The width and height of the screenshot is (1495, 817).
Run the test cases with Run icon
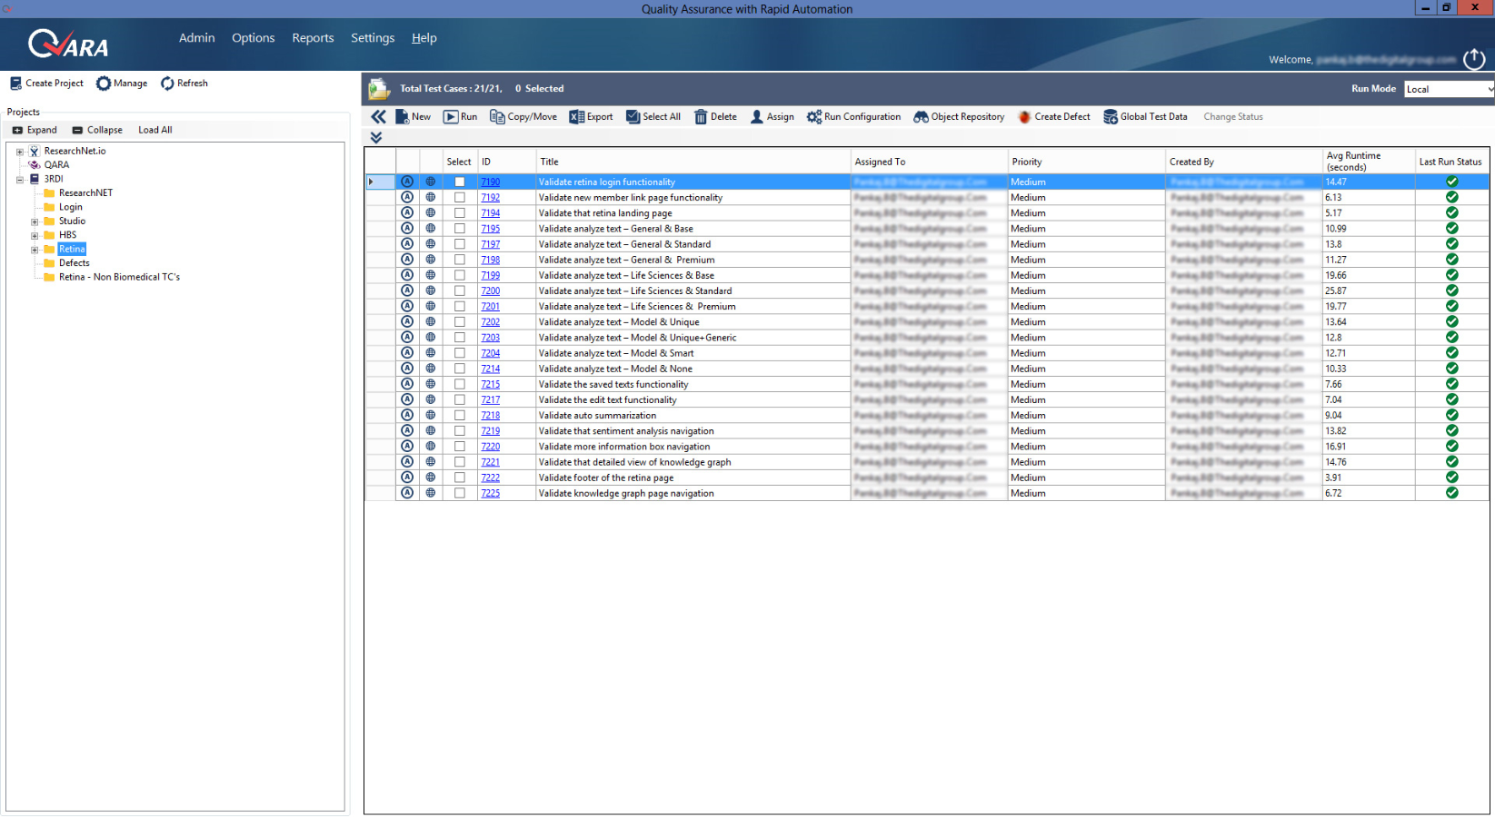tap(451, 117)
